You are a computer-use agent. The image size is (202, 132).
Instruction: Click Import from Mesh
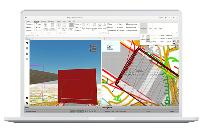(53, 27)
